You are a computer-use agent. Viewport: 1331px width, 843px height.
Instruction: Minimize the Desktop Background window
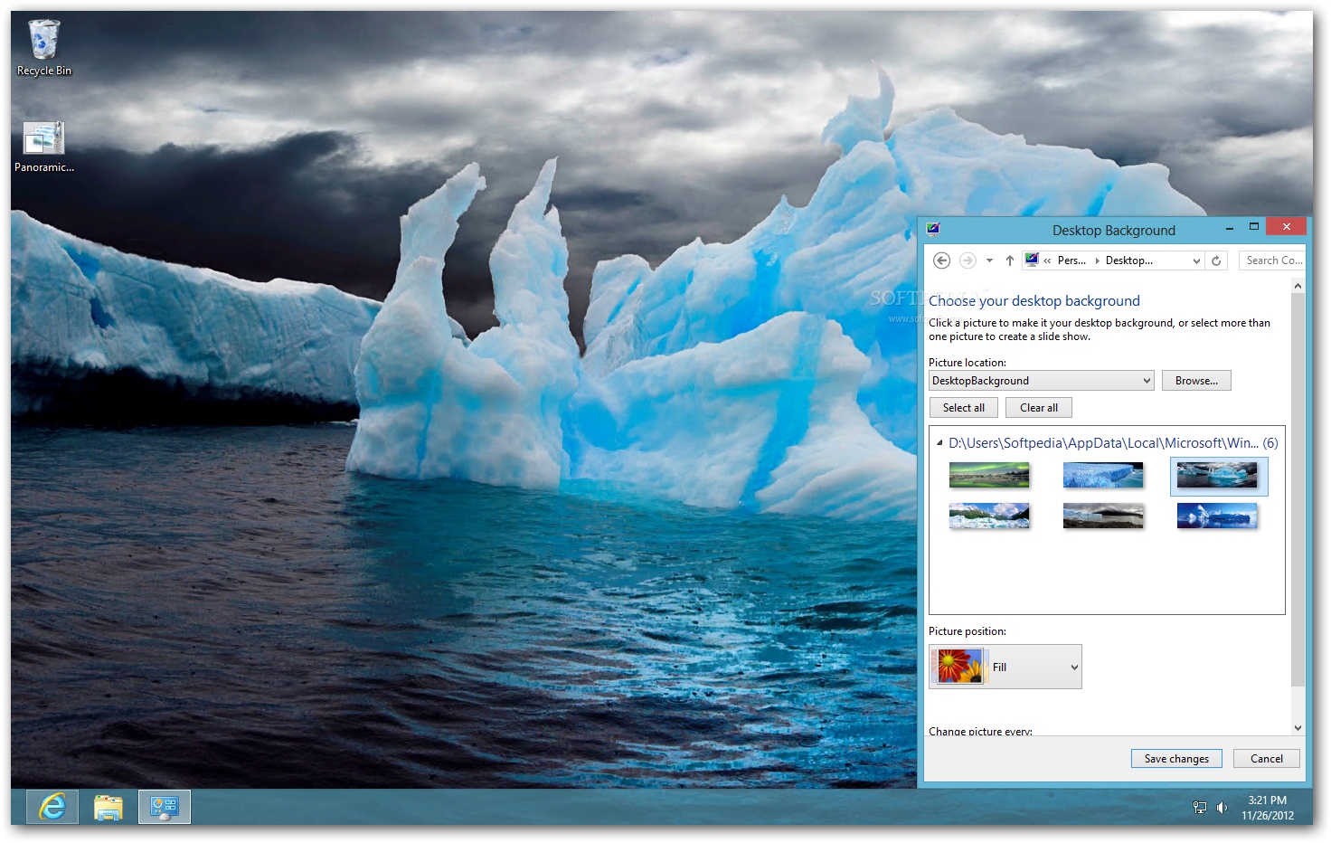[x=1229, y=227]
